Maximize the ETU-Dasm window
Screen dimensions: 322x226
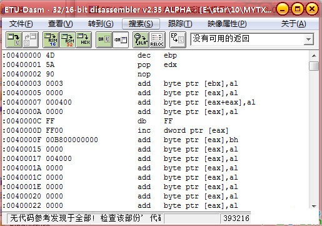[x=297, y=9]
